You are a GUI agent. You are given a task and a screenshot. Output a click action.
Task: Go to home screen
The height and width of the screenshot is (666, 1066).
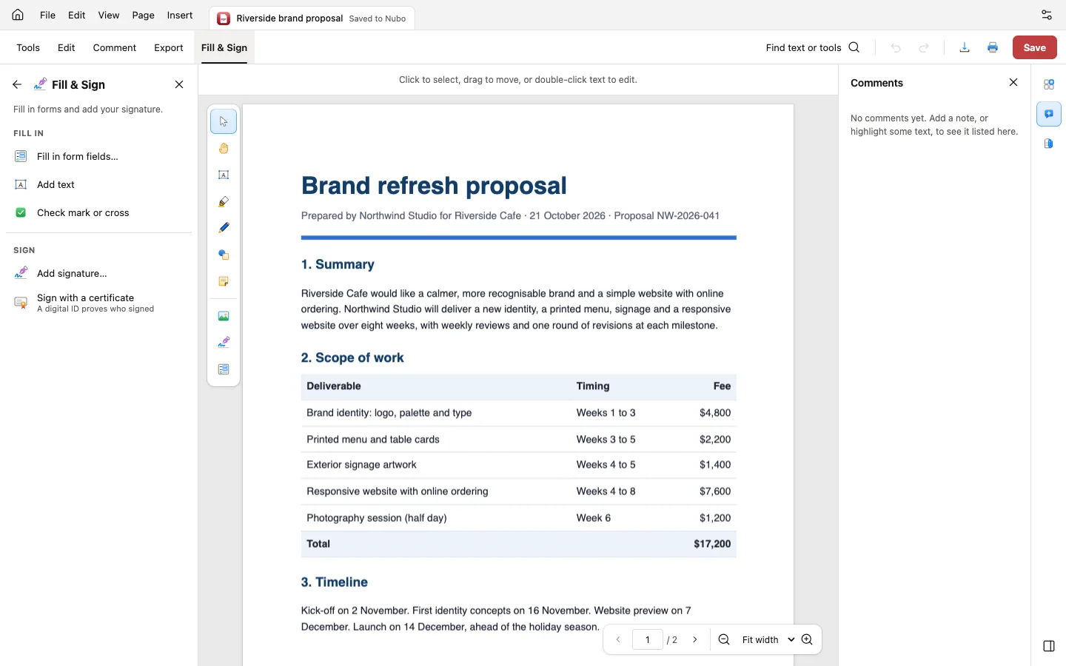[18, 15]
